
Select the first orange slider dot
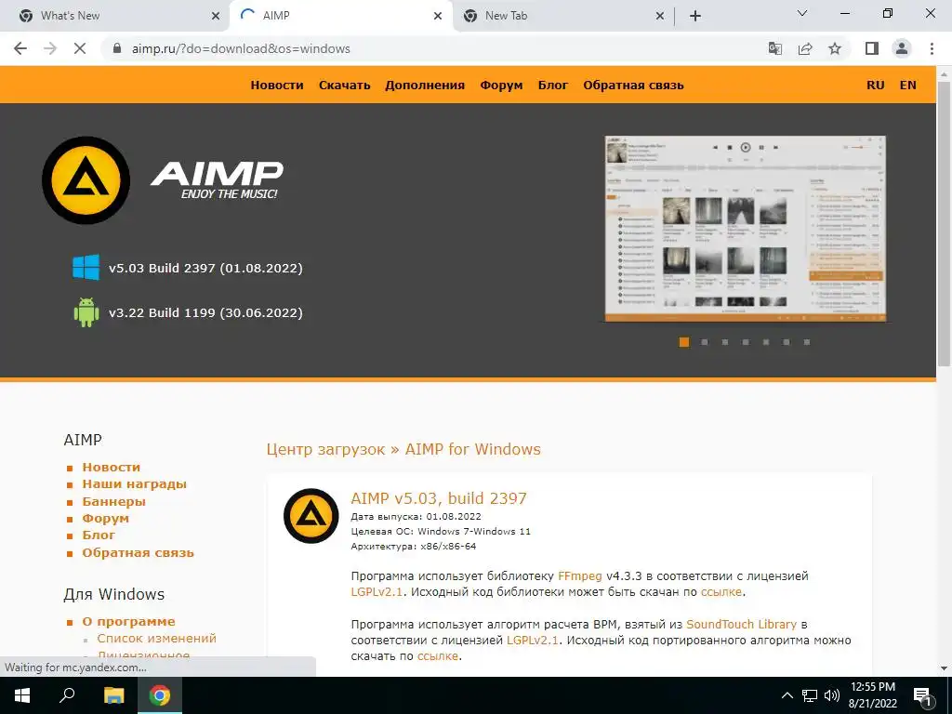click(x=684, y=342)
